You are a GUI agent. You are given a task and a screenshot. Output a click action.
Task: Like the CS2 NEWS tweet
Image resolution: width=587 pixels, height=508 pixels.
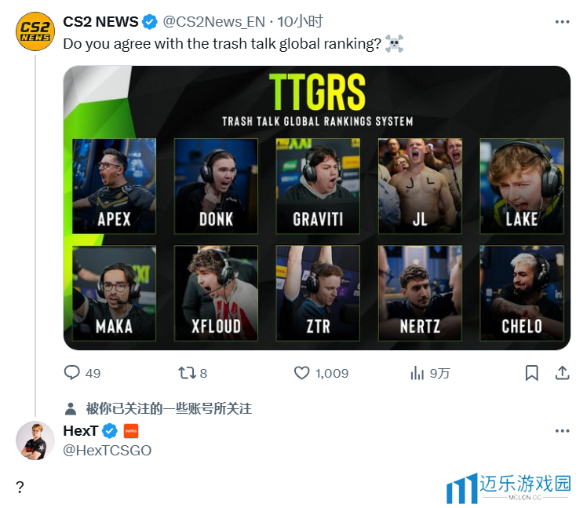(x=321, y=373)
